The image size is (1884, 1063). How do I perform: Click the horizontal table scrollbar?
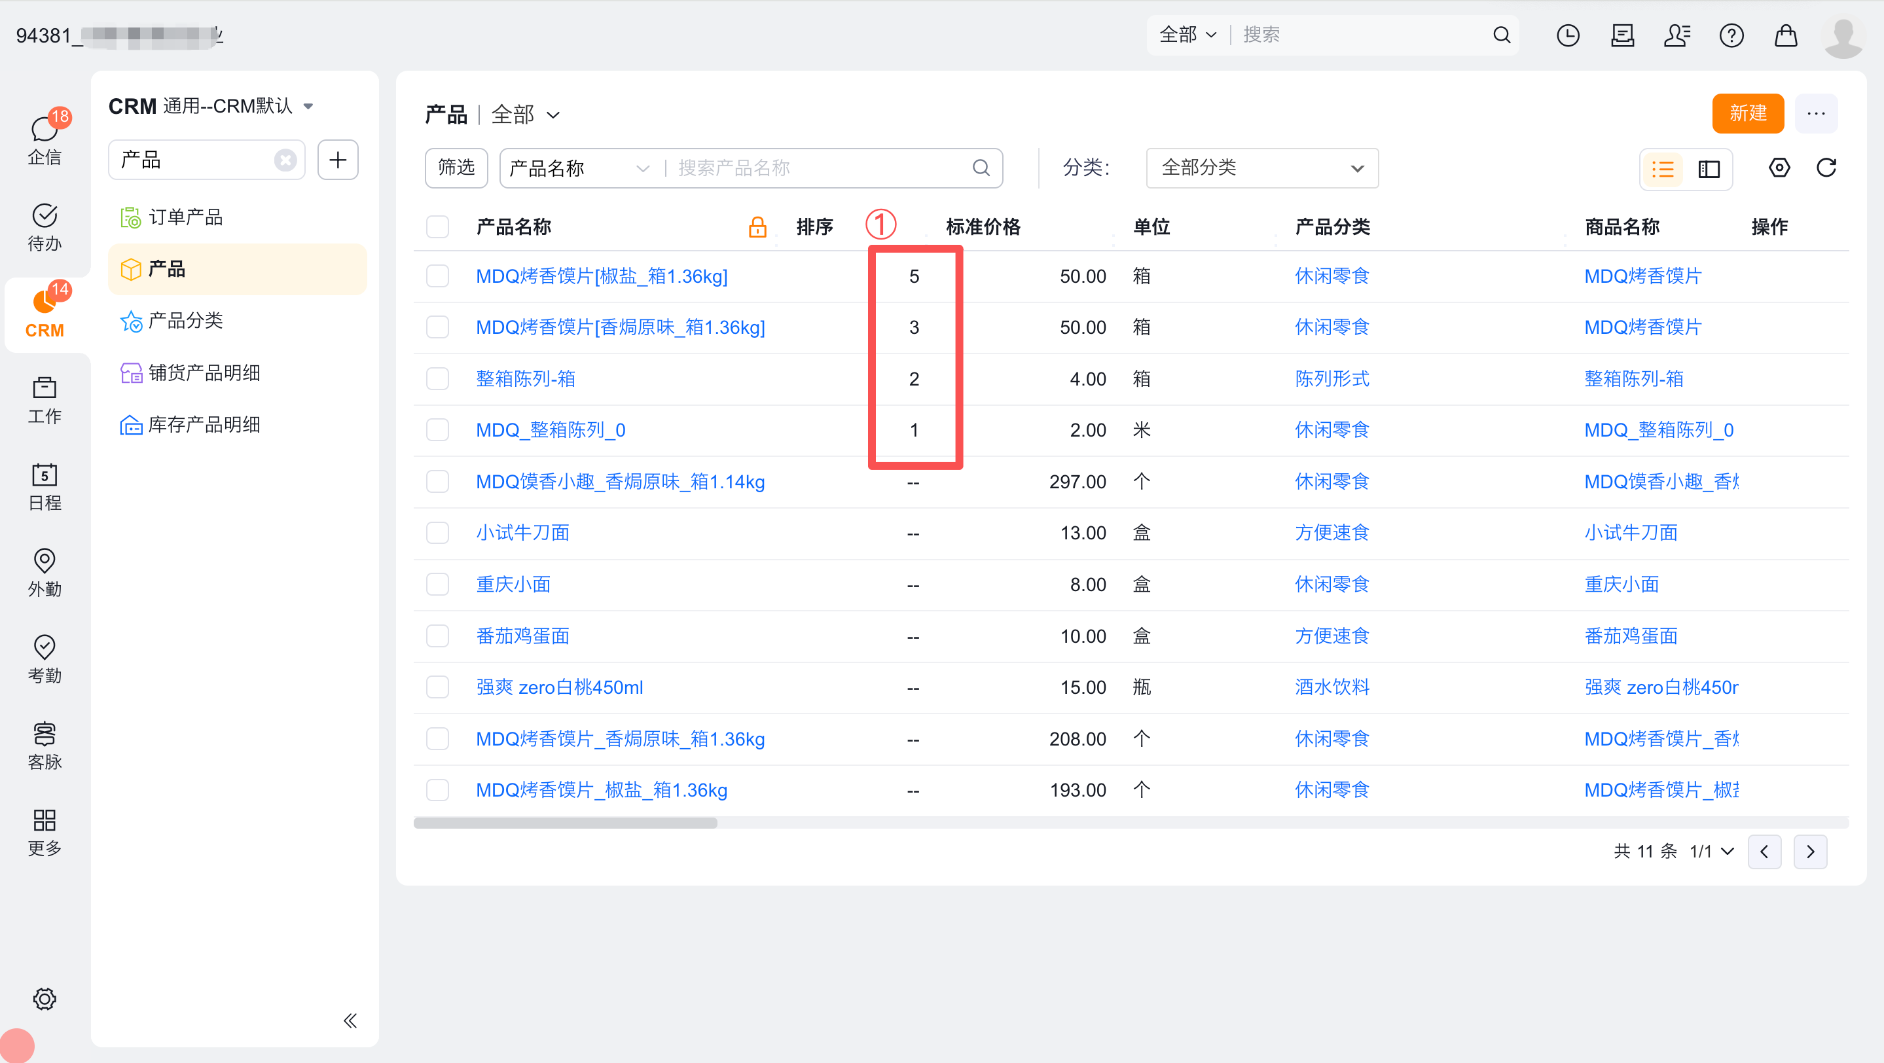[x=565, y=823]
